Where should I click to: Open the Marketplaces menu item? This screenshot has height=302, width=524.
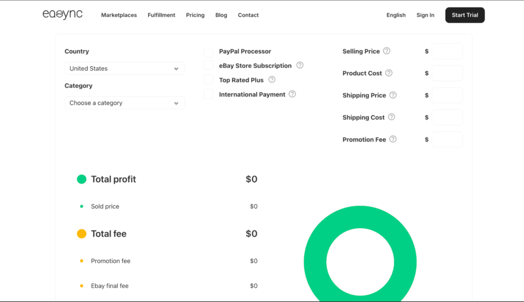[119, 15]
